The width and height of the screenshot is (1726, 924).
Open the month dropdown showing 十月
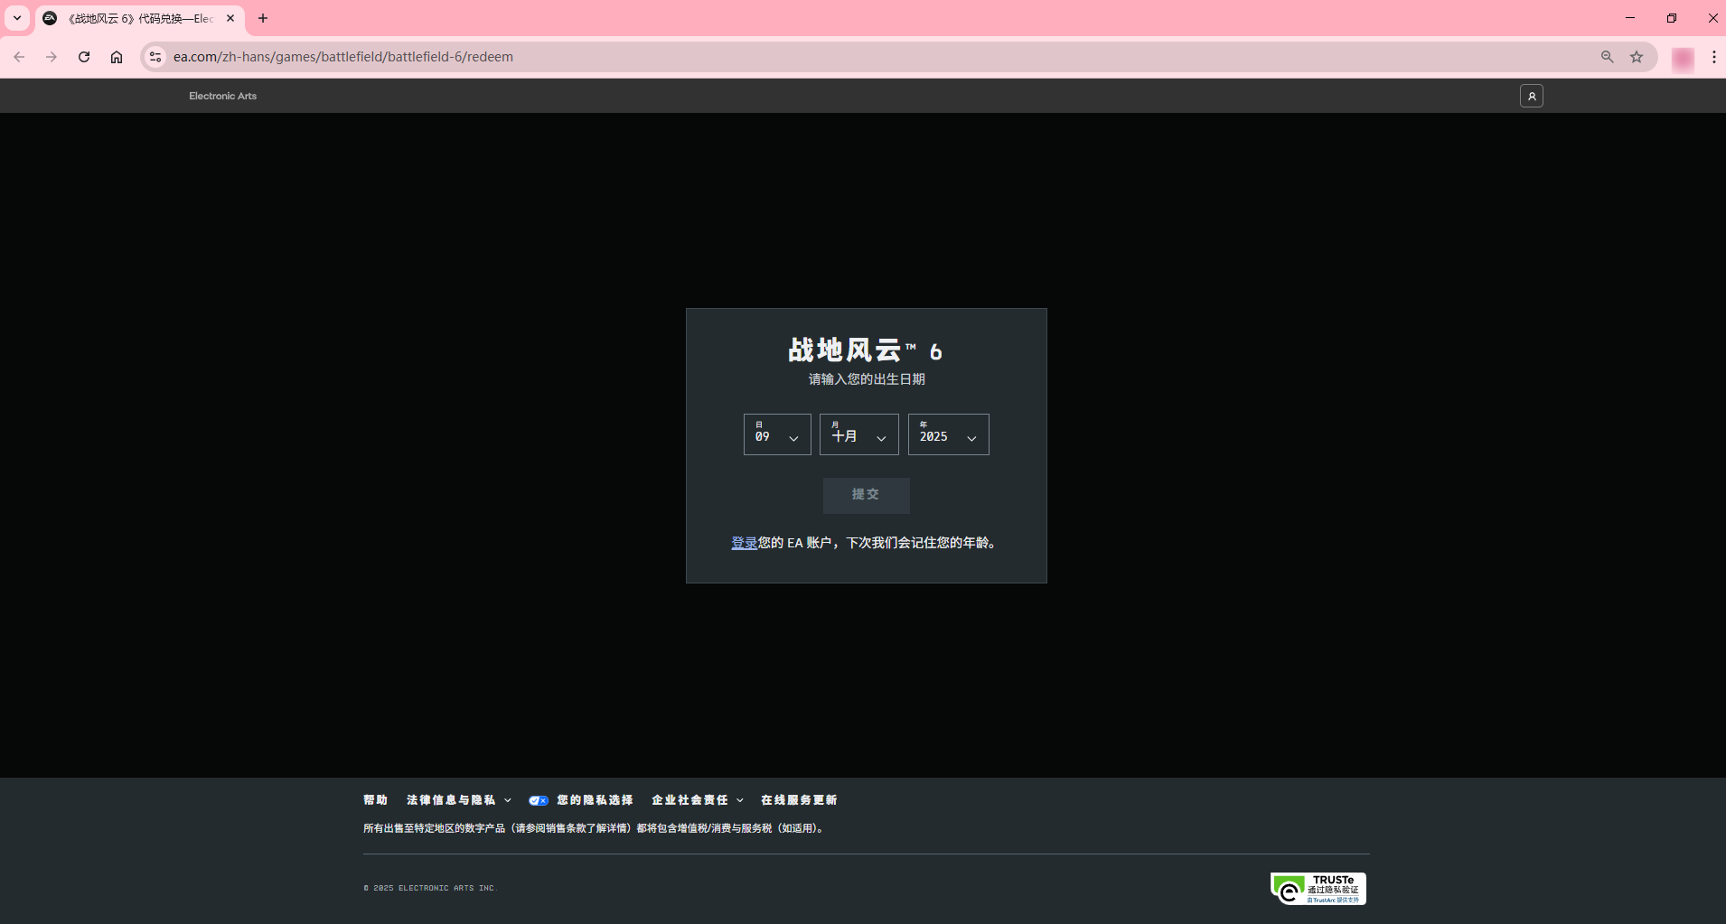[858, 434]
